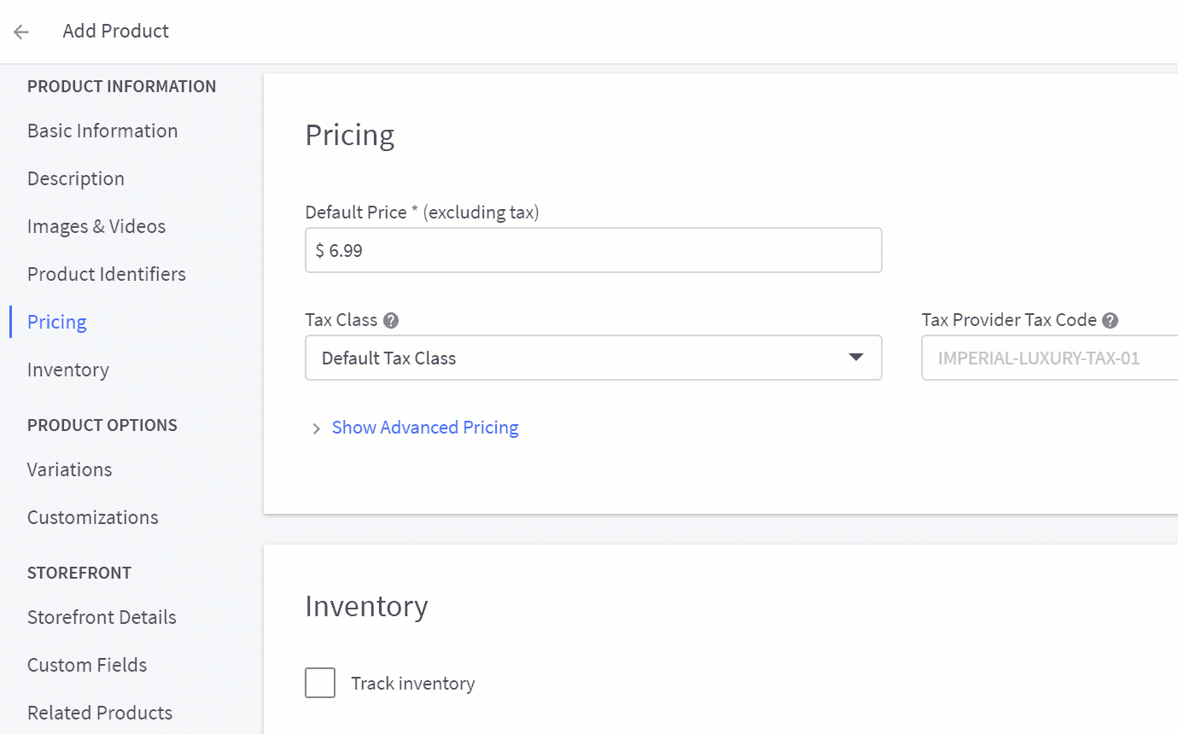This screenshot has width=1178, height=734.
Task: Click the Show Advanced Pricing link
Action: 424,427
